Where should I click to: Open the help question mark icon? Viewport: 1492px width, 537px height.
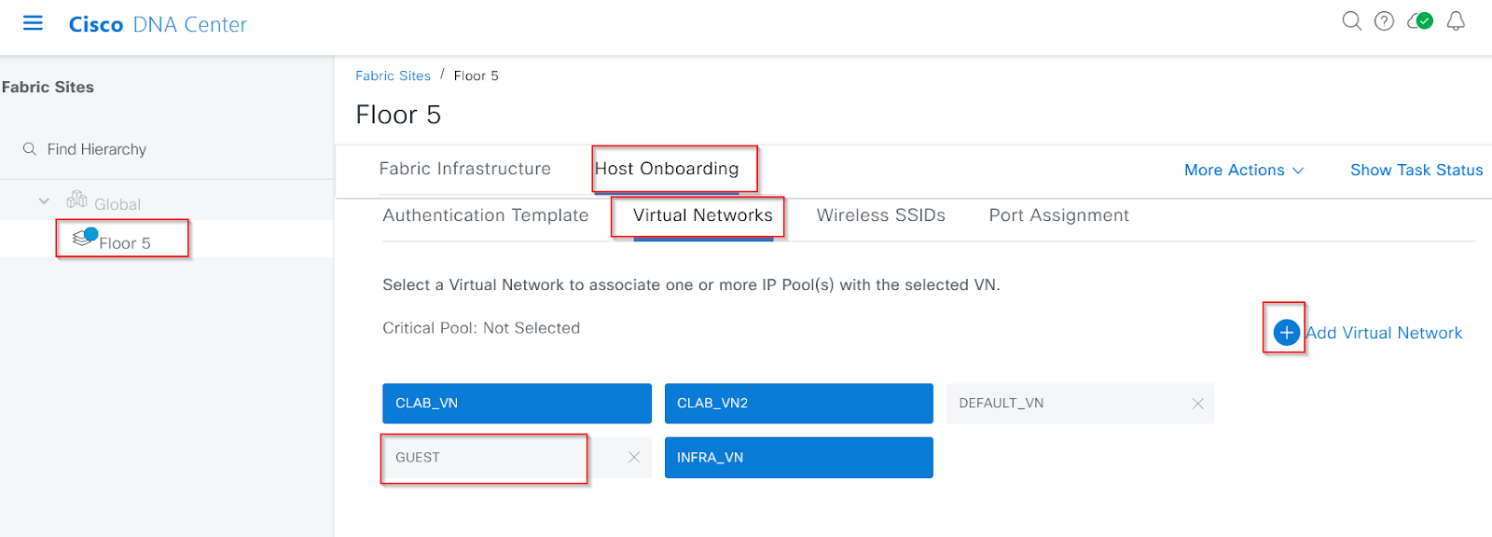coord(1385,21)
